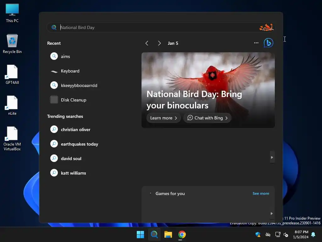Click search icon beside 'aims'
Image resolution: width=322 pixels, height=242 pixels.
pyautogui.click(x=54, y=56)
